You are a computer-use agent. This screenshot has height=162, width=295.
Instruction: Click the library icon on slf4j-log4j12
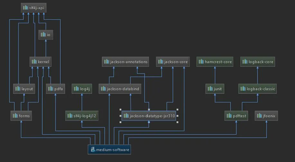[70, 116]
